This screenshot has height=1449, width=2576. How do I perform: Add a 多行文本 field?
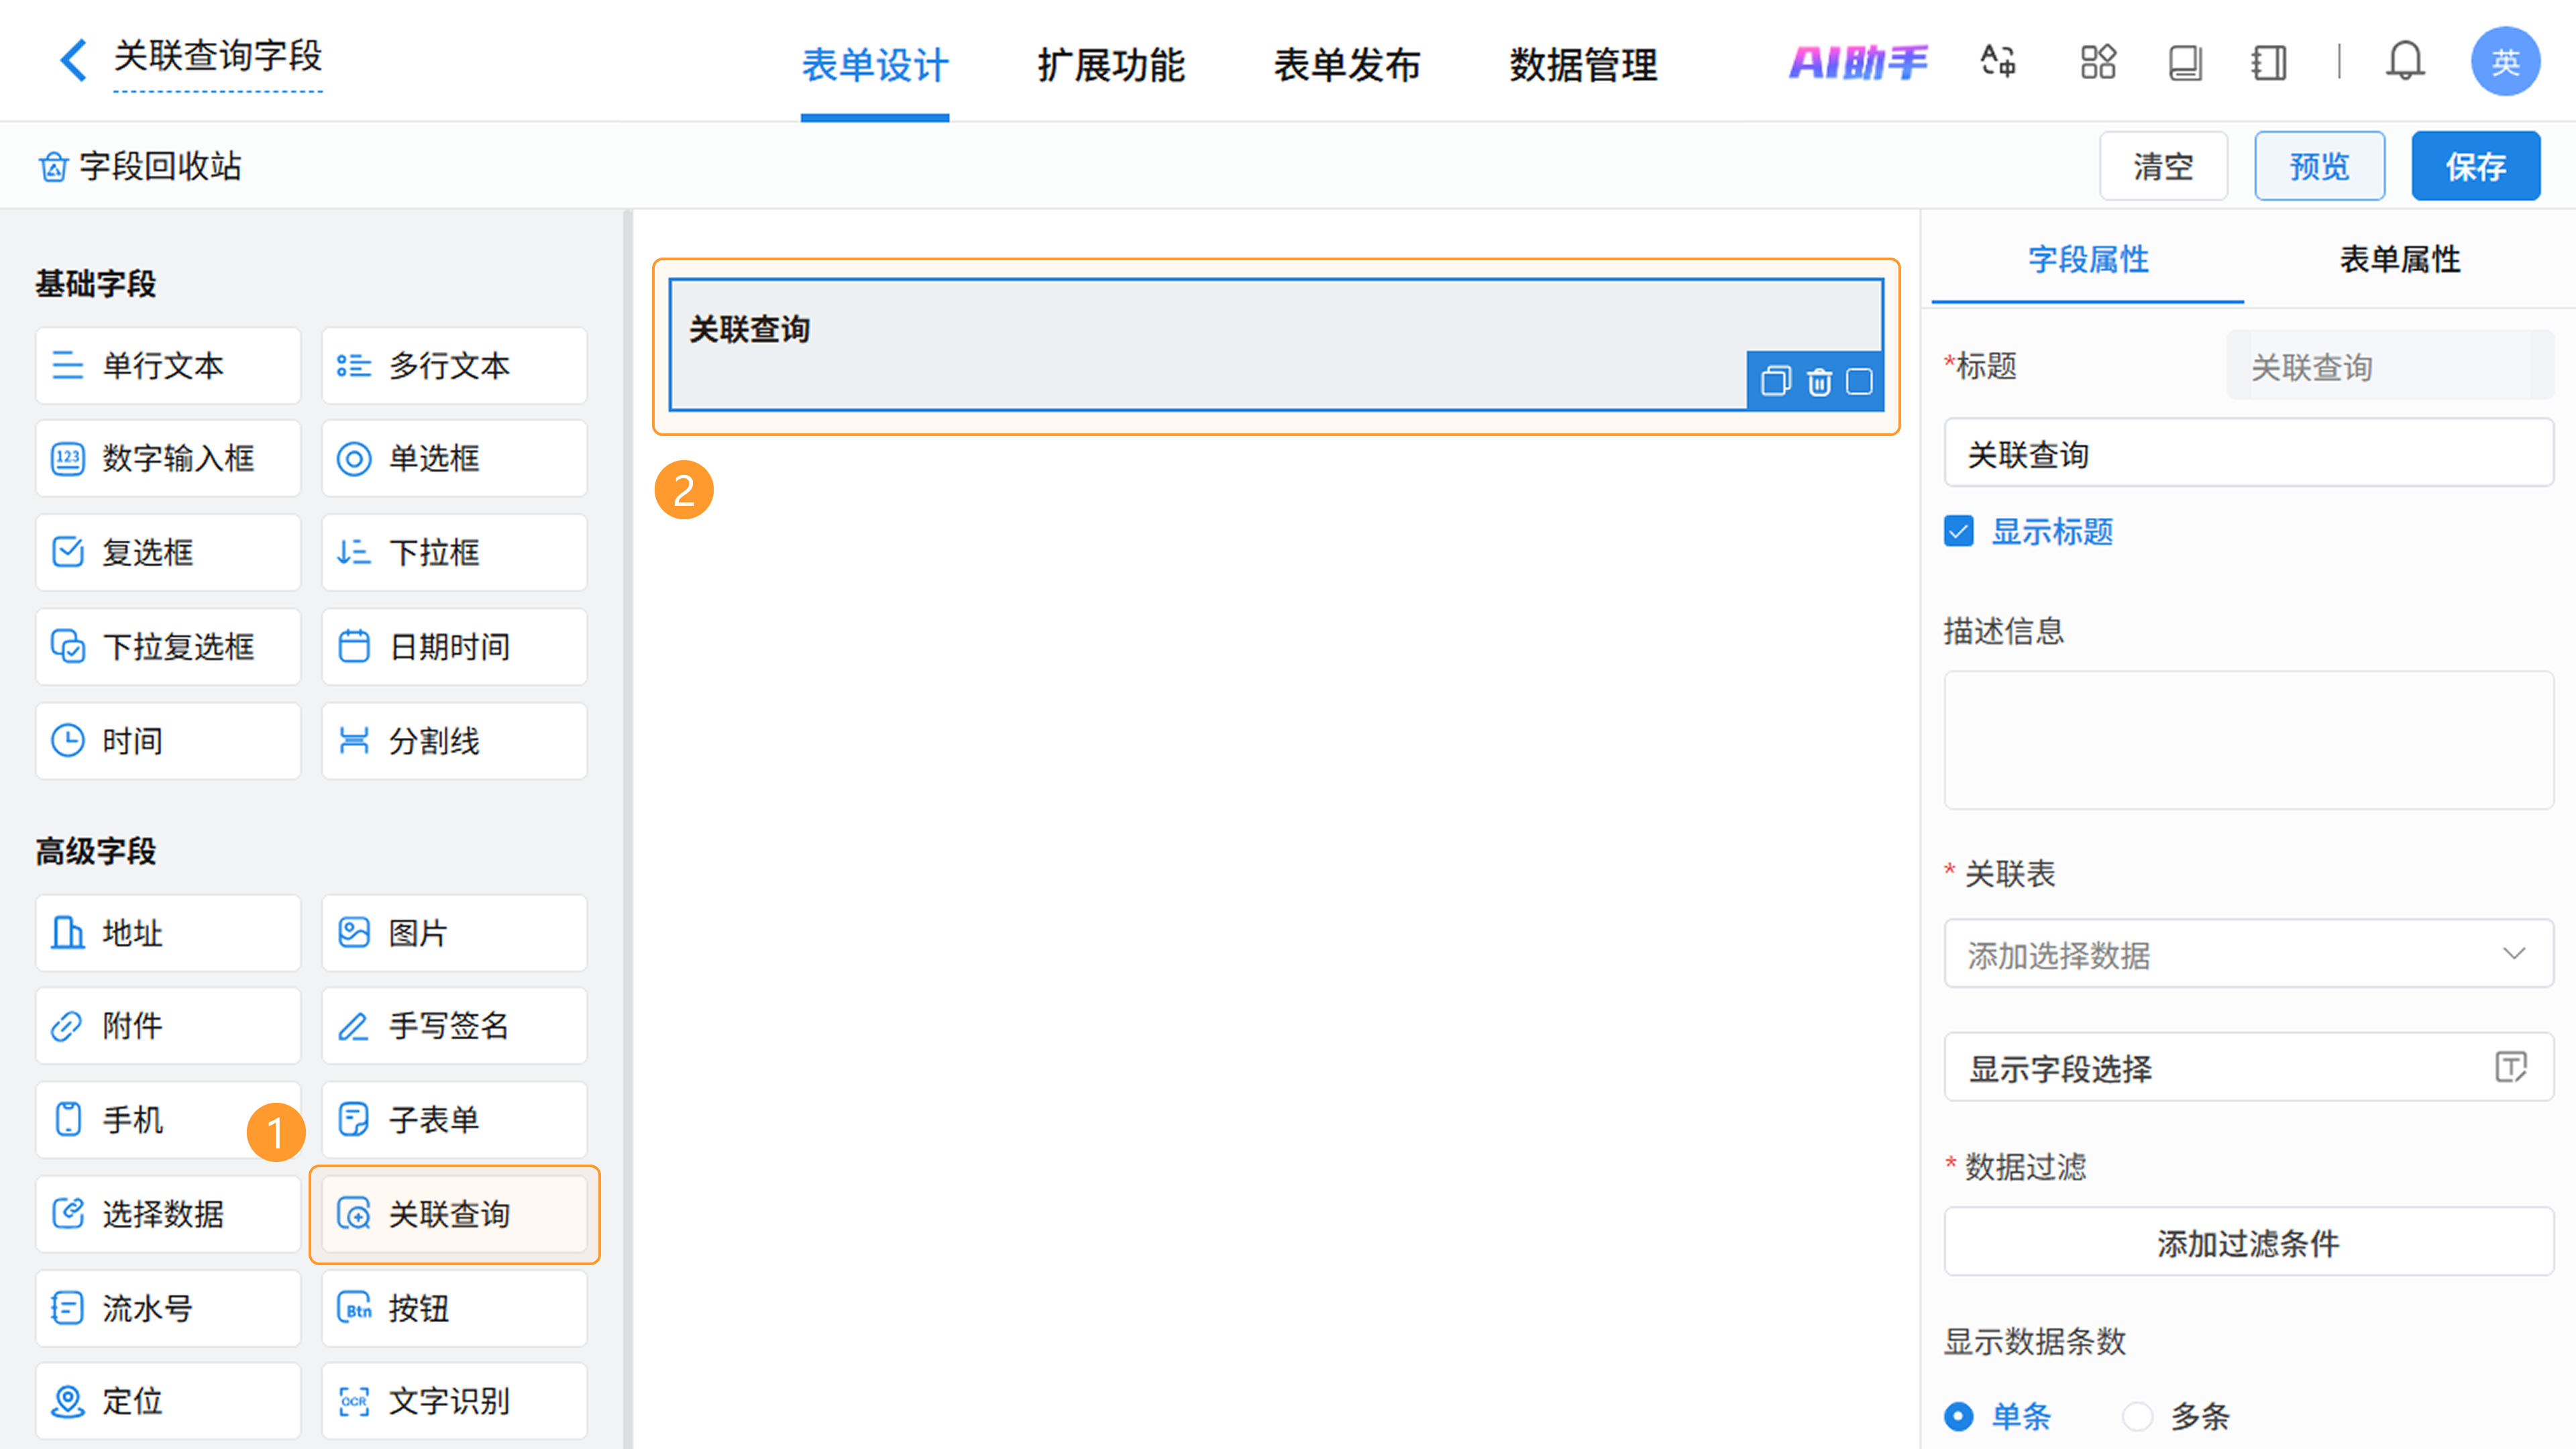pyautogui.click(x=454, y=366)
